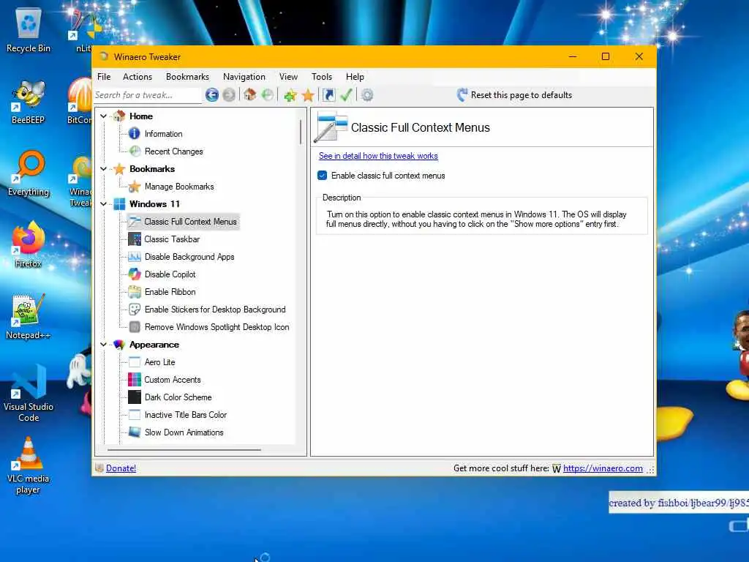The width and height of the screenshot is (749, 562).
Task: Select Recent Changes in the tree
Action: tap(174, 151)
